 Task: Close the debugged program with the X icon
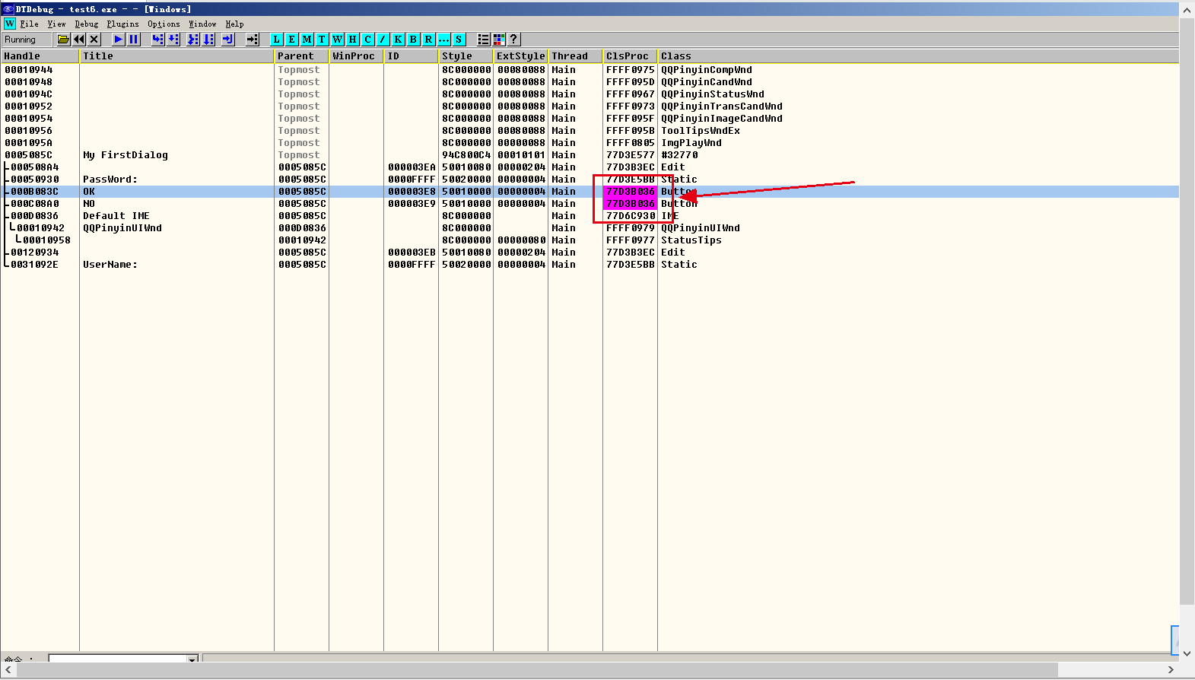point(94,40)
